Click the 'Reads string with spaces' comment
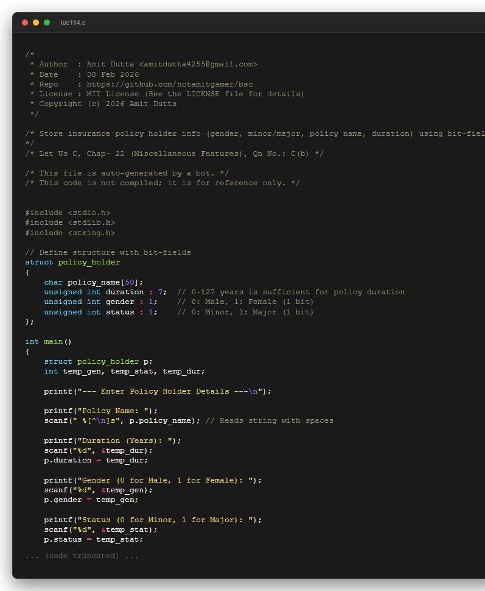This screenshot has width=485, height=591. tap(270, 420)
